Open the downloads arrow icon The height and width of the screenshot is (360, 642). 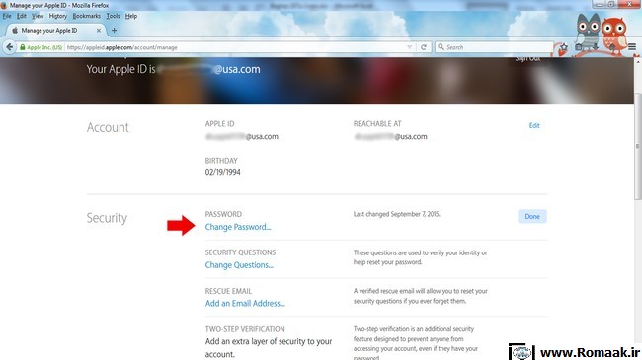tap(596, 47)
